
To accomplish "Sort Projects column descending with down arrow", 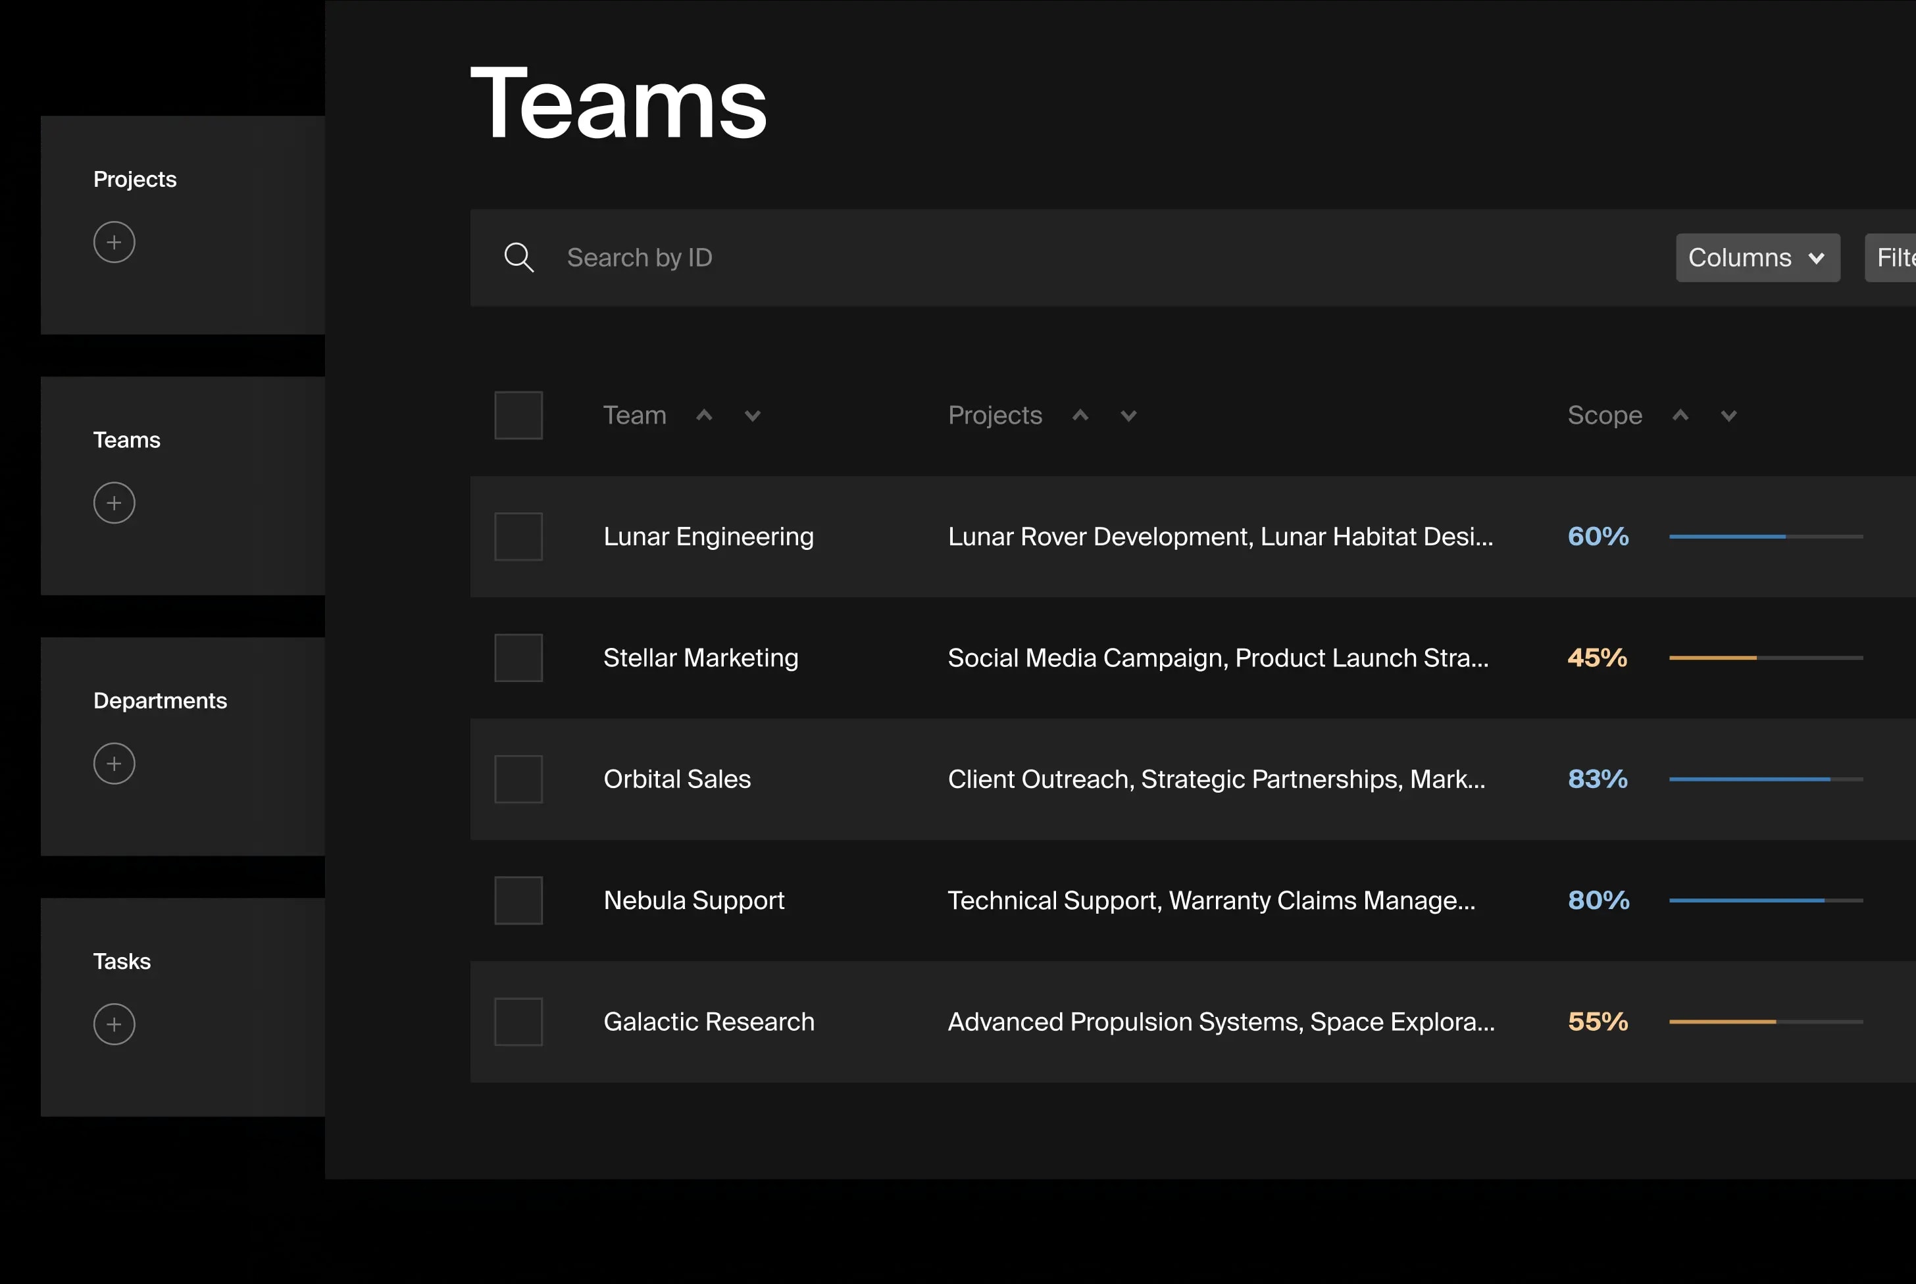I will coord(1128,416).
